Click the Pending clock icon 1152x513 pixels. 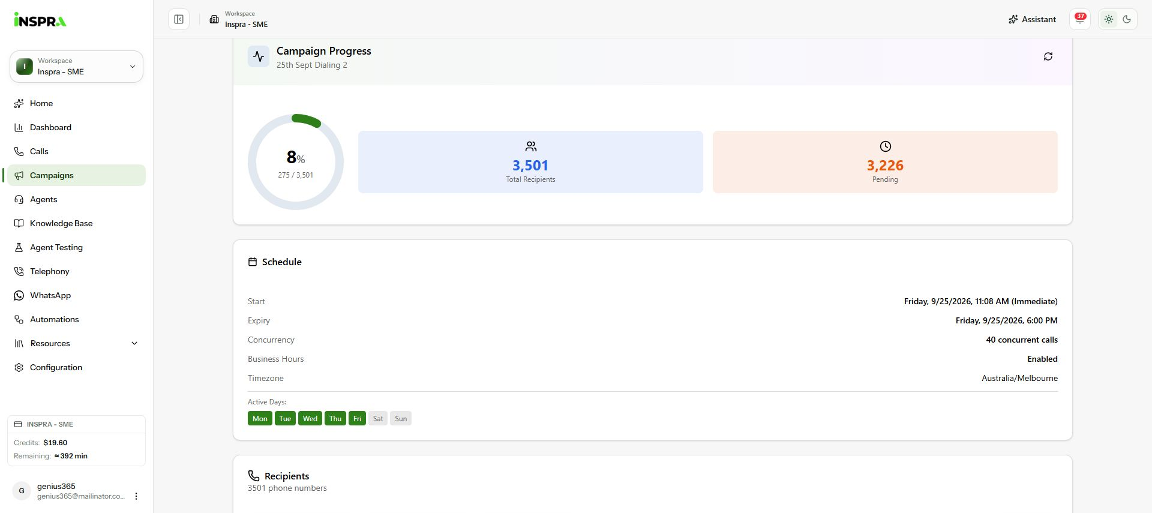(885, 146)
